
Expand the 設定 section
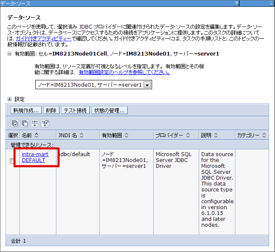coord(10,99)
